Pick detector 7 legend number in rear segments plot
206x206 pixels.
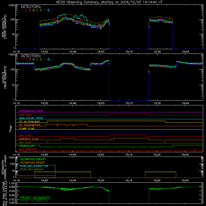click(x=45, y=59)
